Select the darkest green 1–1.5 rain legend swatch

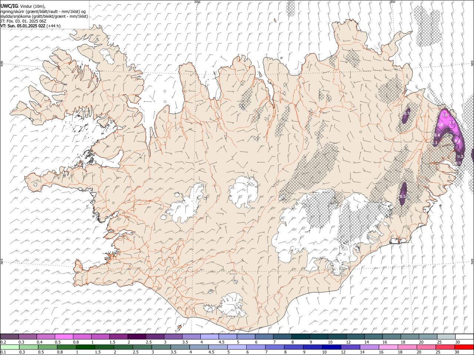click(x=86, y=347)
